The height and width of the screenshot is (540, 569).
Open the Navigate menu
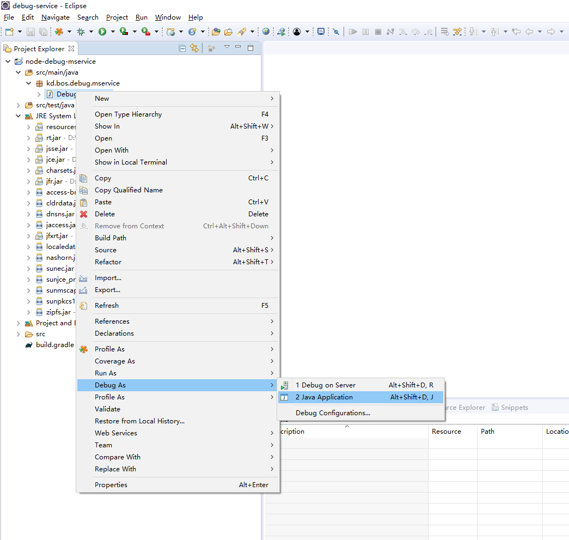pos(56,17)
